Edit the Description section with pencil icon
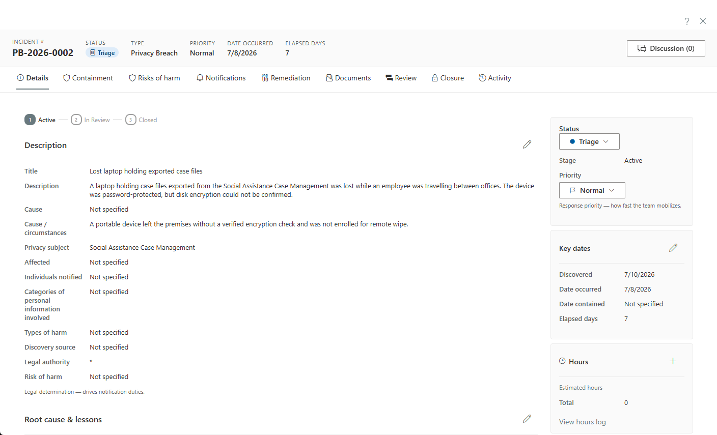 pyautogui.click(x=527, y=144)
